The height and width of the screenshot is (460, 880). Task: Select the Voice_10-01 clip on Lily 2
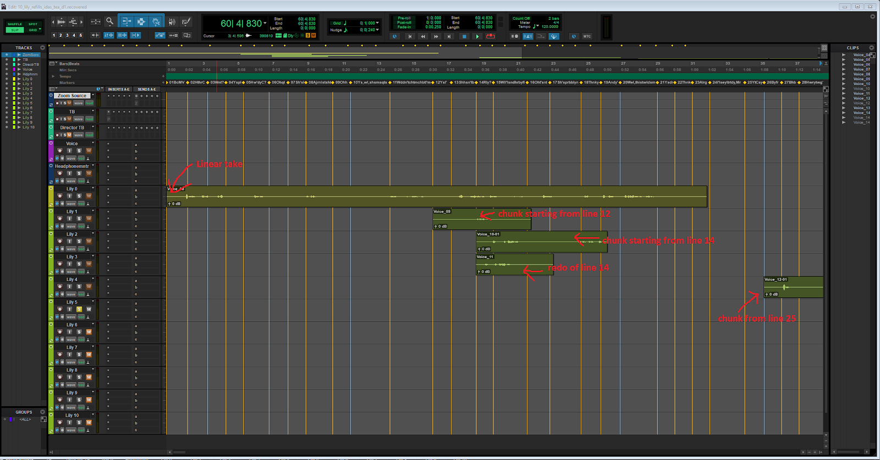click(x=542, y=242)
